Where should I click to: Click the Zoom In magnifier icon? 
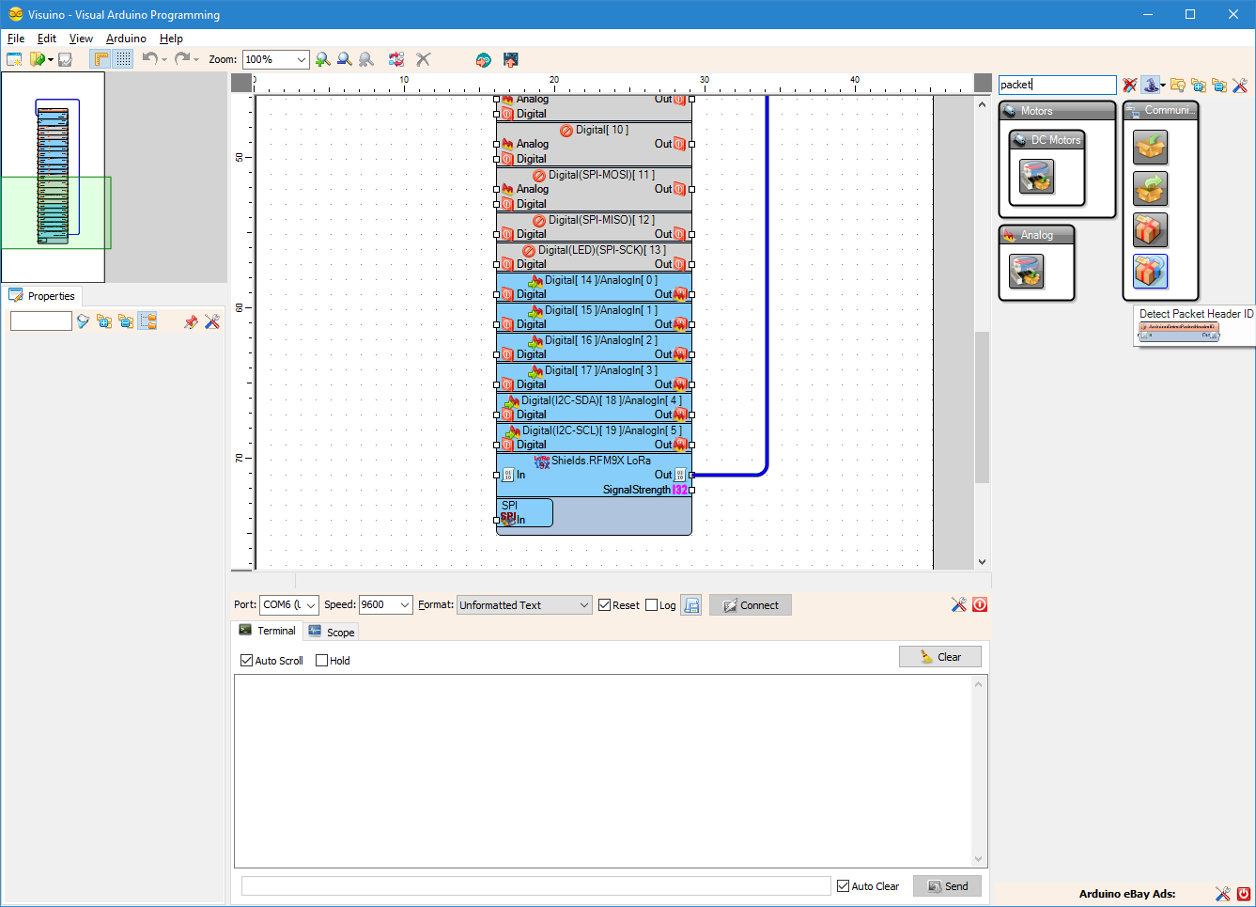coord(323,59)
